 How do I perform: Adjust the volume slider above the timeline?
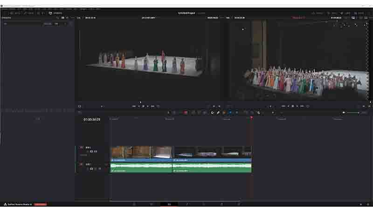point(353,113)
